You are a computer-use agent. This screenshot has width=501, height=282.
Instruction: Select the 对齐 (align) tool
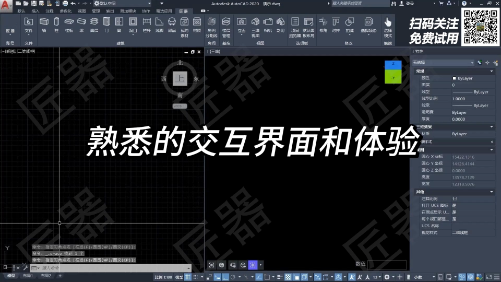(x=336, y=25)
